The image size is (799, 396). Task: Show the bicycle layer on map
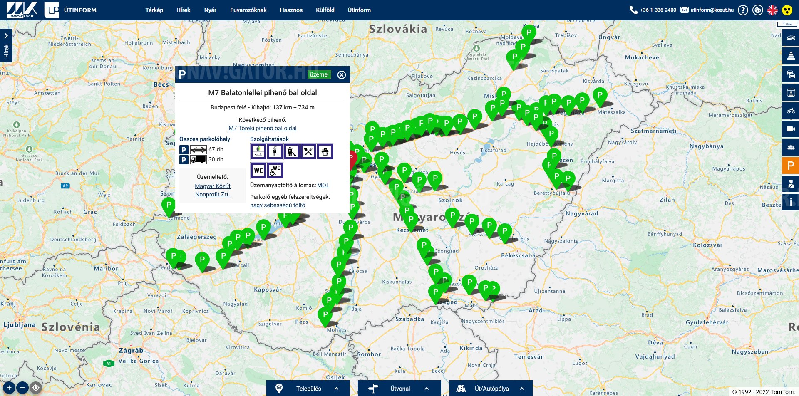click(791, 111)
